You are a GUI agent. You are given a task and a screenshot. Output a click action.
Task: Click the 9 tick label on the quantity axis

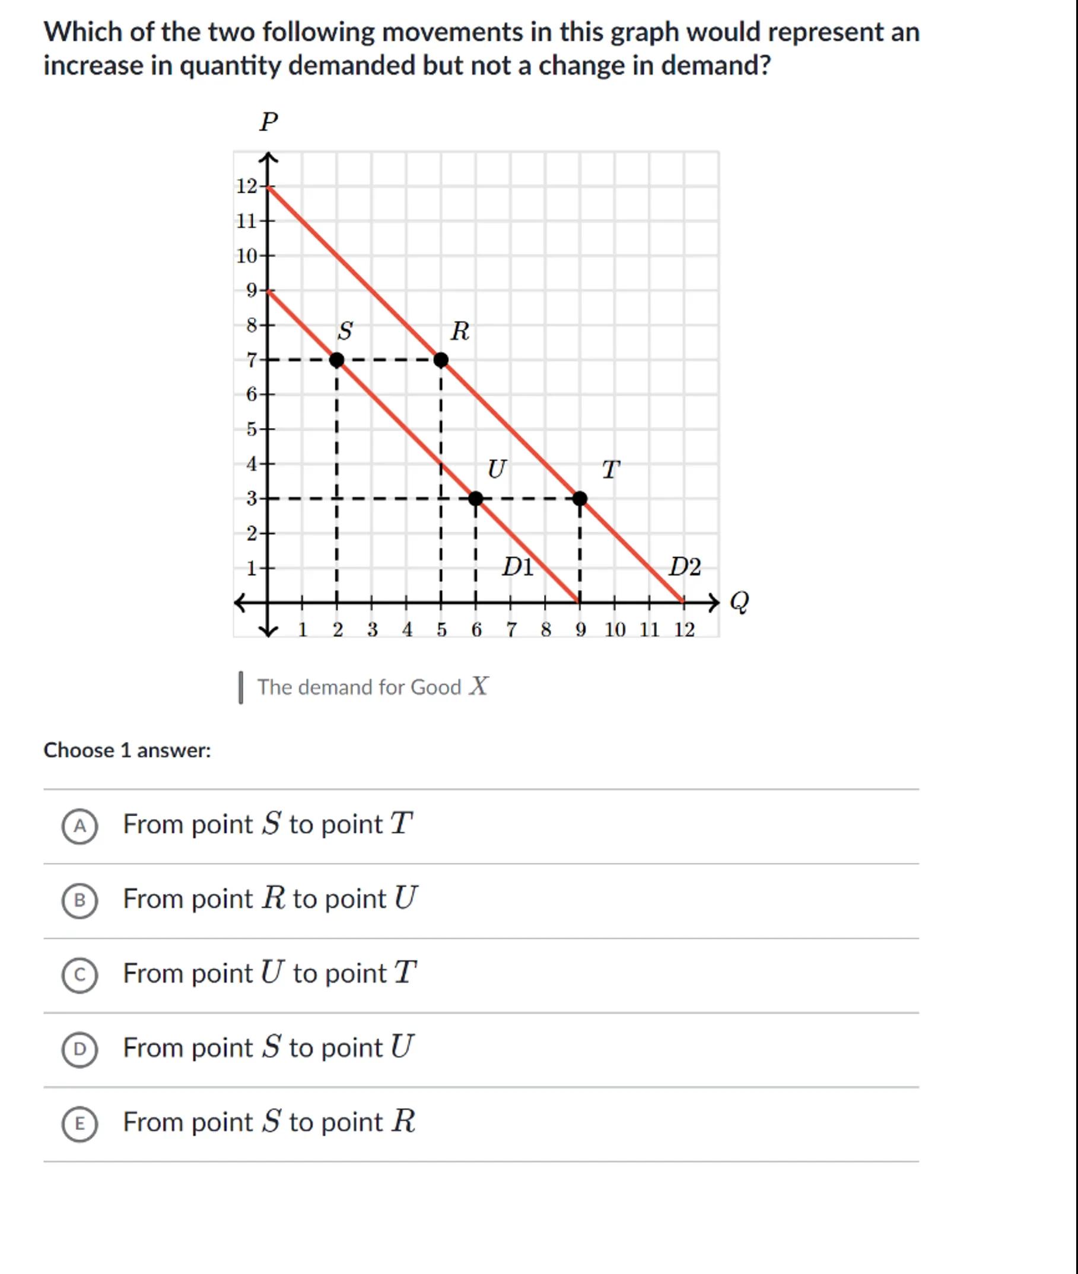[x=580, y=629]
